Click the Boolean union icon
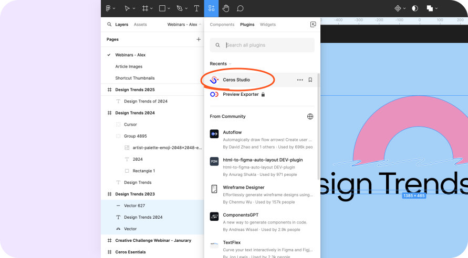 tap(430, 8)
